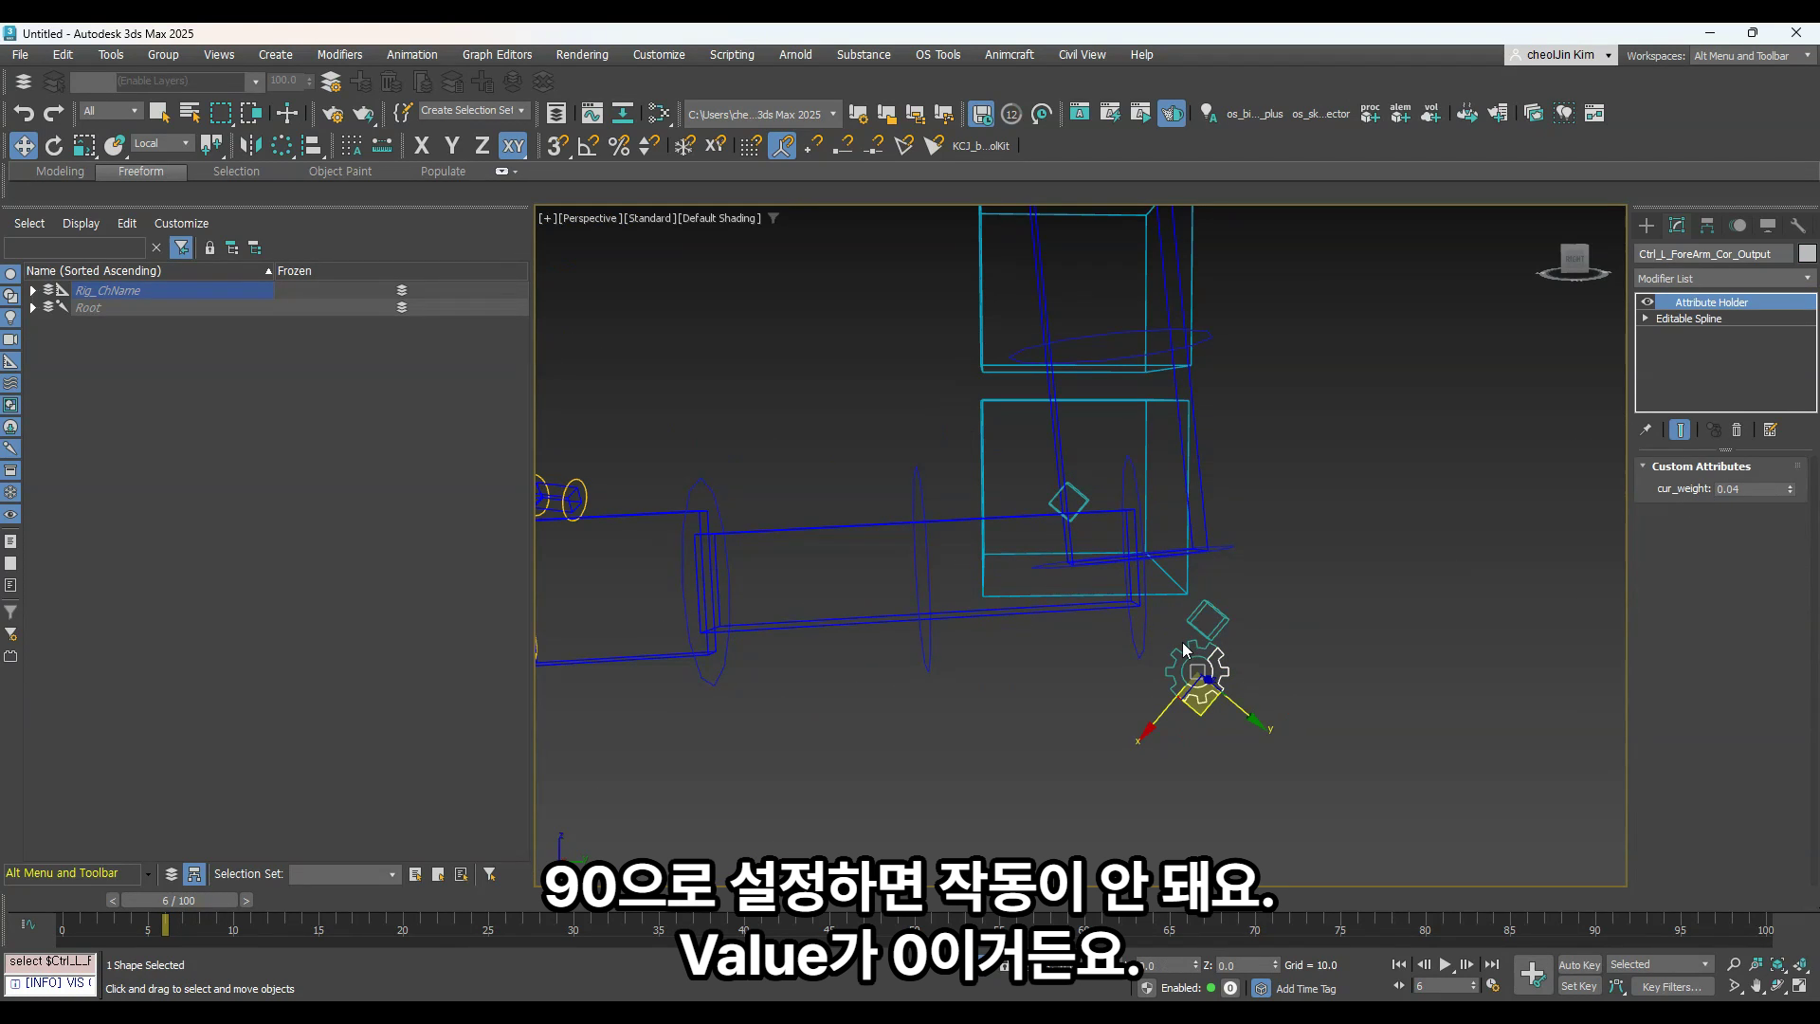Viewport: 1820px width, 1024px height.
Task: Switch to the Object Paint ribbon tab
Action: click(x=340, y=172)
